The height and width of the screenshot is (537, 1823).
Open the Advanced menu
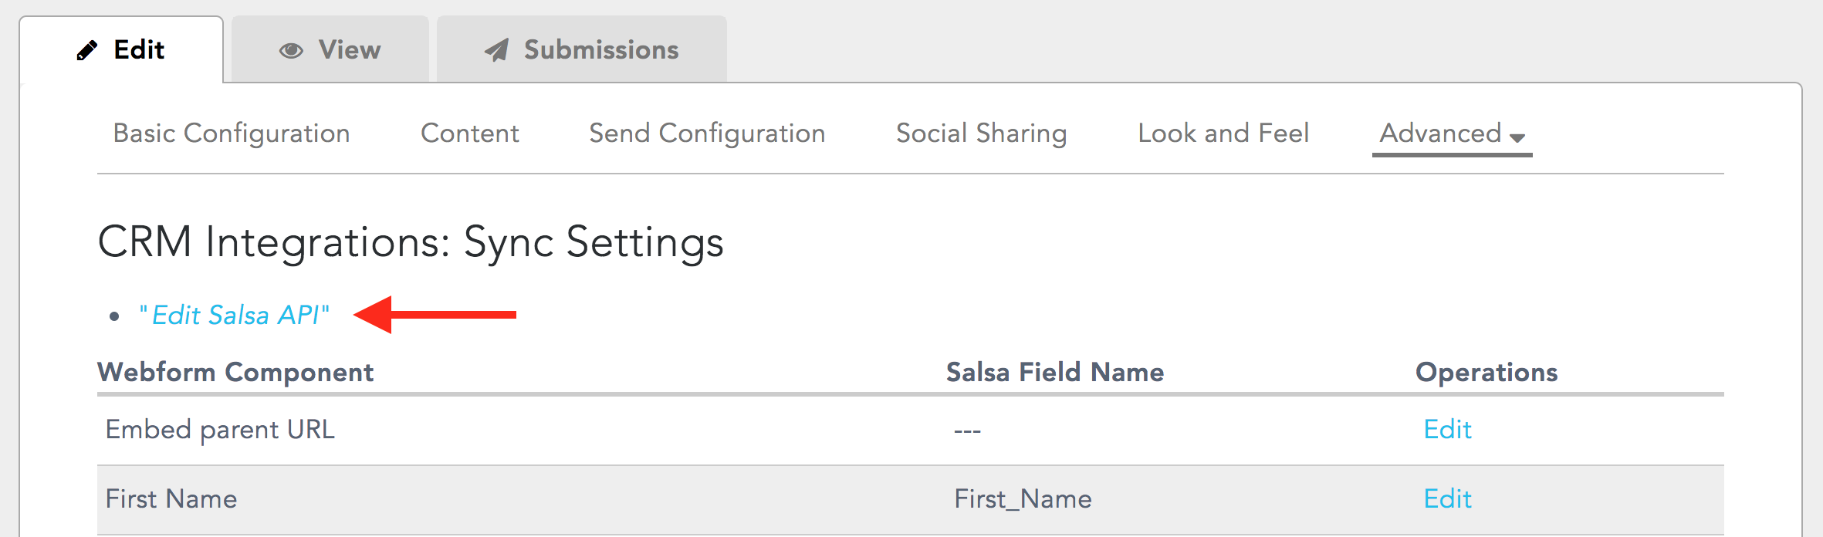[1452, 133]
